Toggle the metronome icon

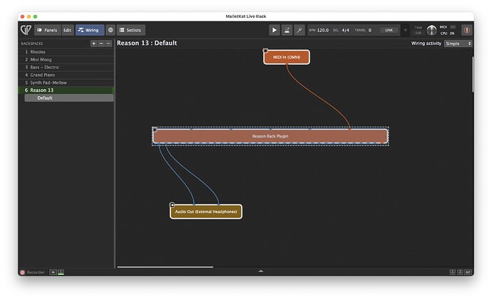[x=287, y=30]
